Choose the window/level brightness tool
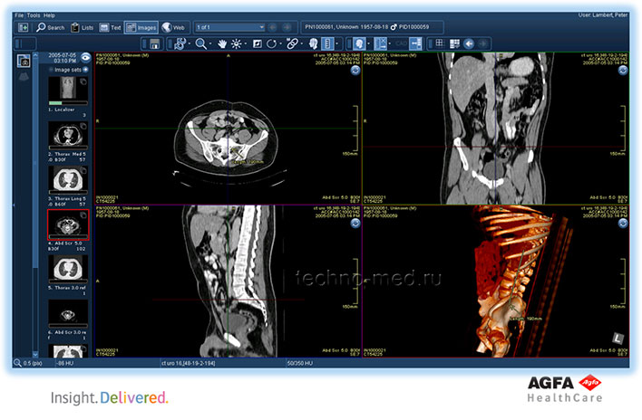The height and width of the screenshot is (420, 642). (x=237, y=43)
